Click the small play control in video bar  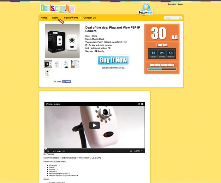tap(48, 151)
